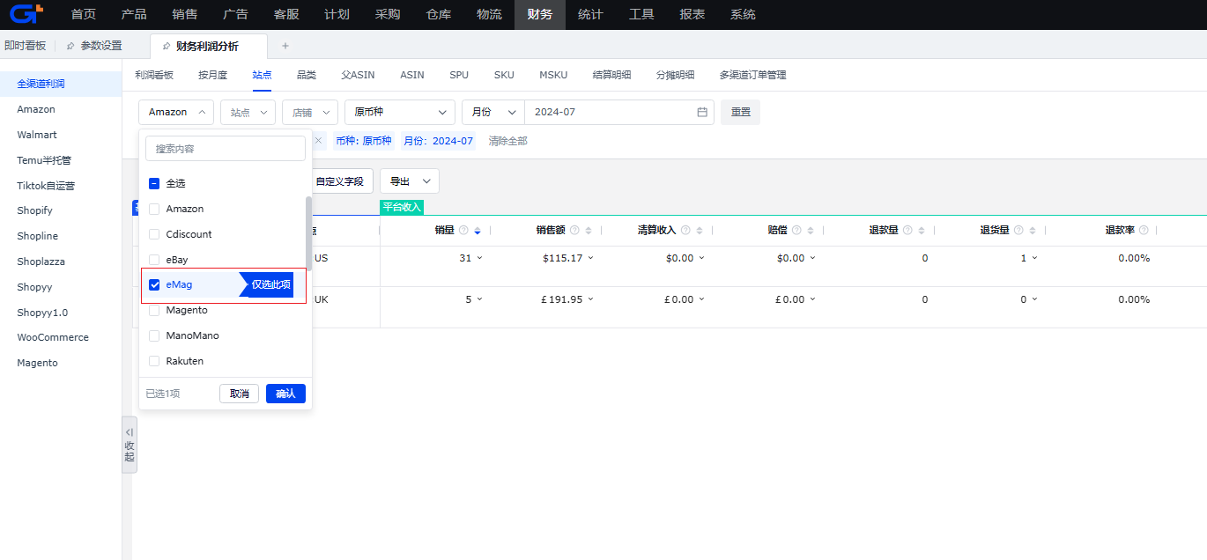This screenshot has height=560, width=1207.
Task: Sort by 清算收入 using its sort arrows
Action: (x=700, y=231)
